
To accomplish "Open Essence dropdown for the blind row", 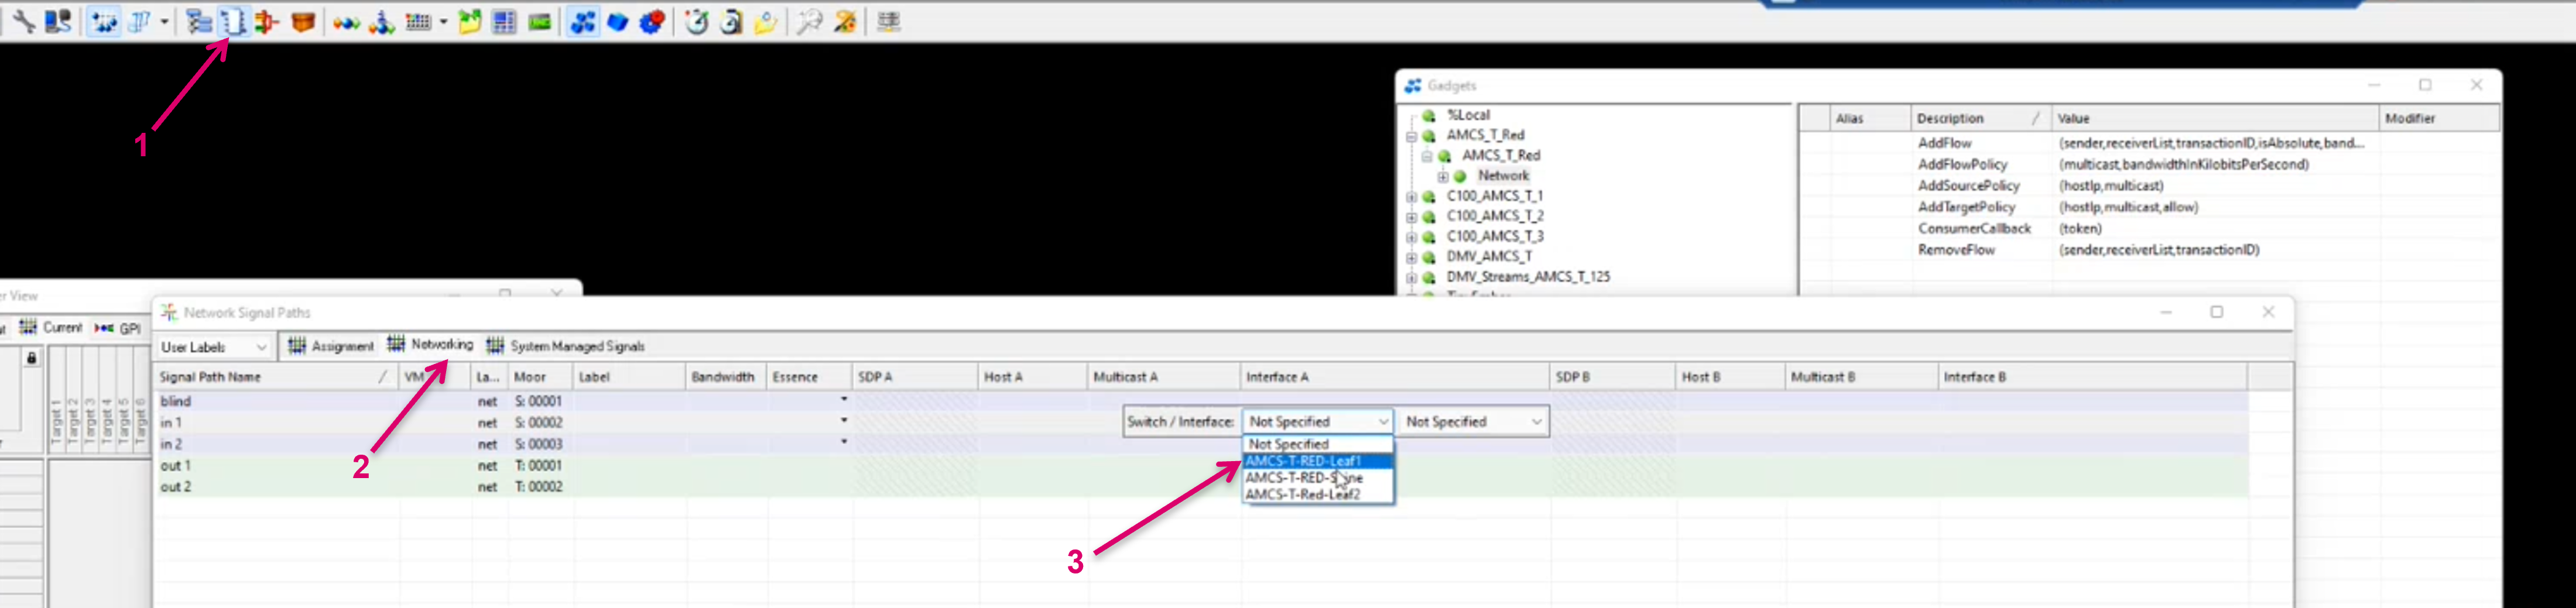I will 844,400.
